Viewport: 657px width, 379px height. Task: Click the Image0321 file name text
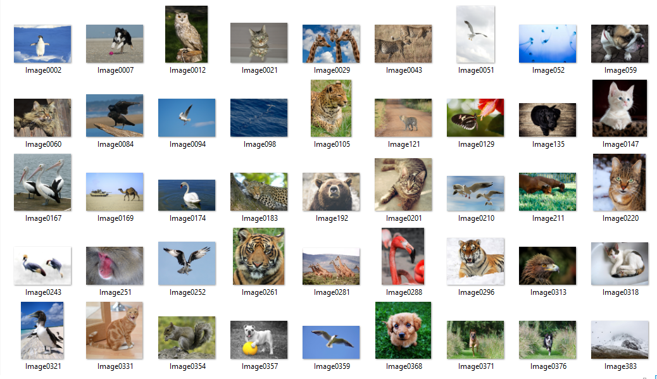tap(43, 366)
